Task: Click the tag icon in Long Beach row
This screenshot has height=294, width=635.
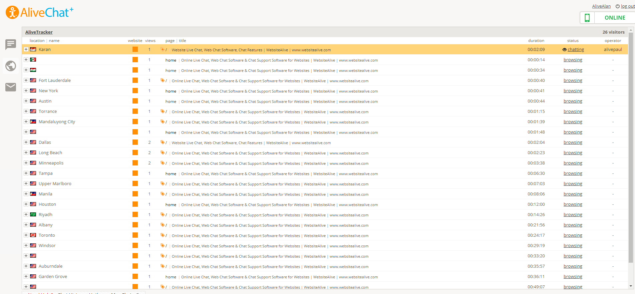Action: 163,152
